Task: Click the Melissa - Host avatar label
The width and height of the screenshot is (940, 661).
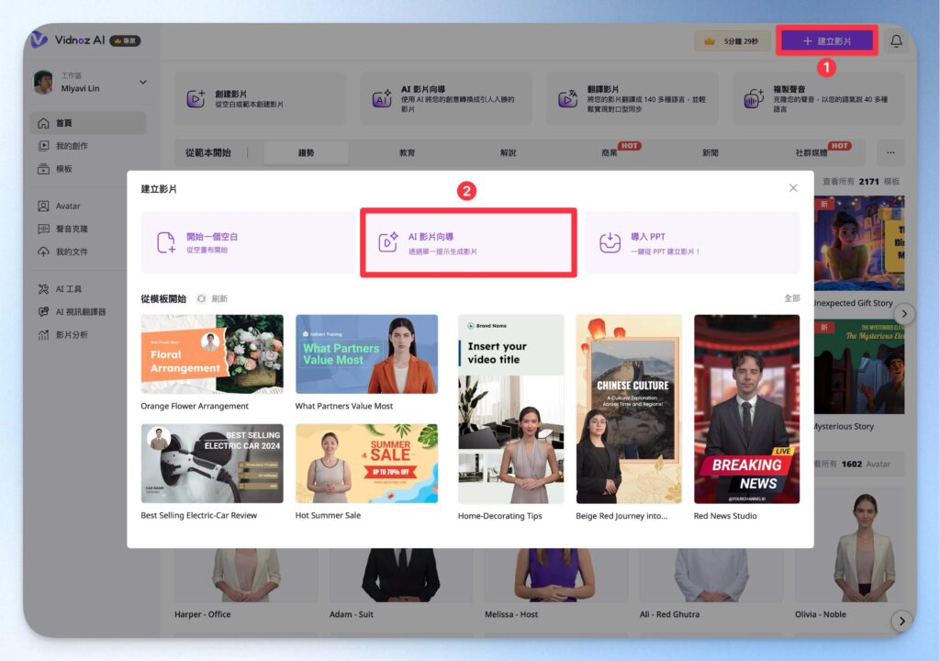Action: point(511,614)
